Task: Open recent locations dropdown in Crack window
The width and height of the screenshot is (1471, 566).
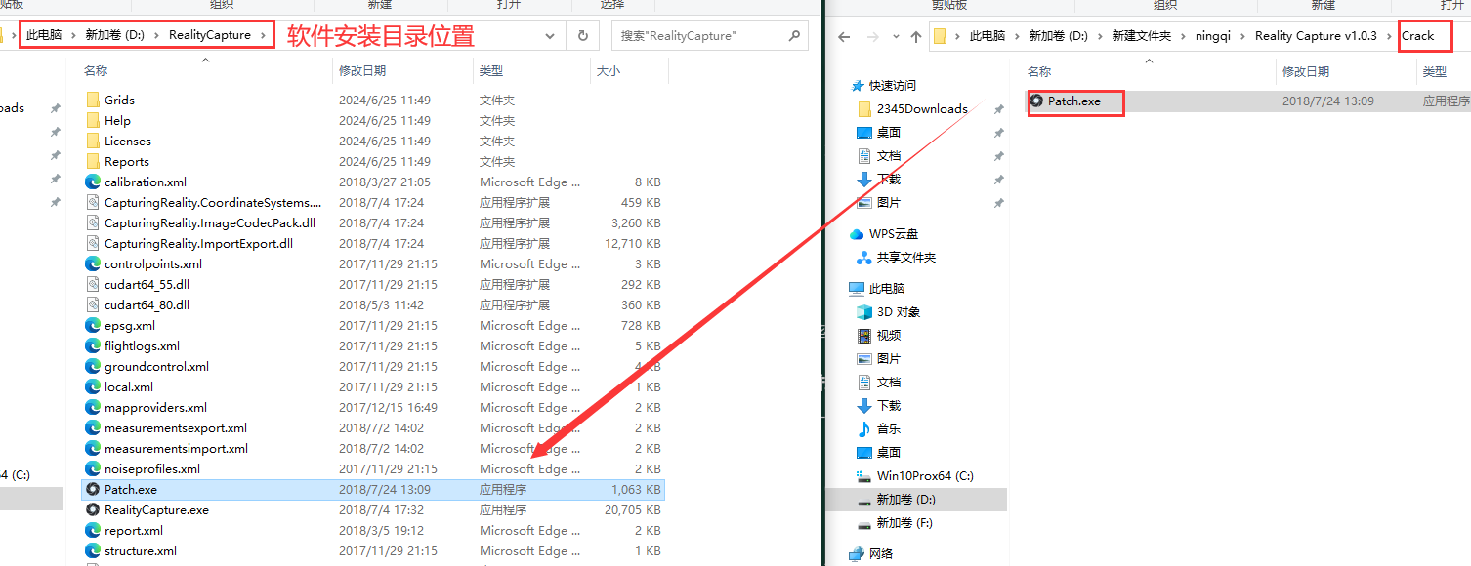Action: tap(895, 37)
